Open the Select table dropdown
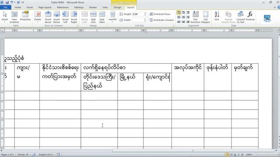Image resolution: width=280 pixels, height=157 pixels. tap(5, 17)
